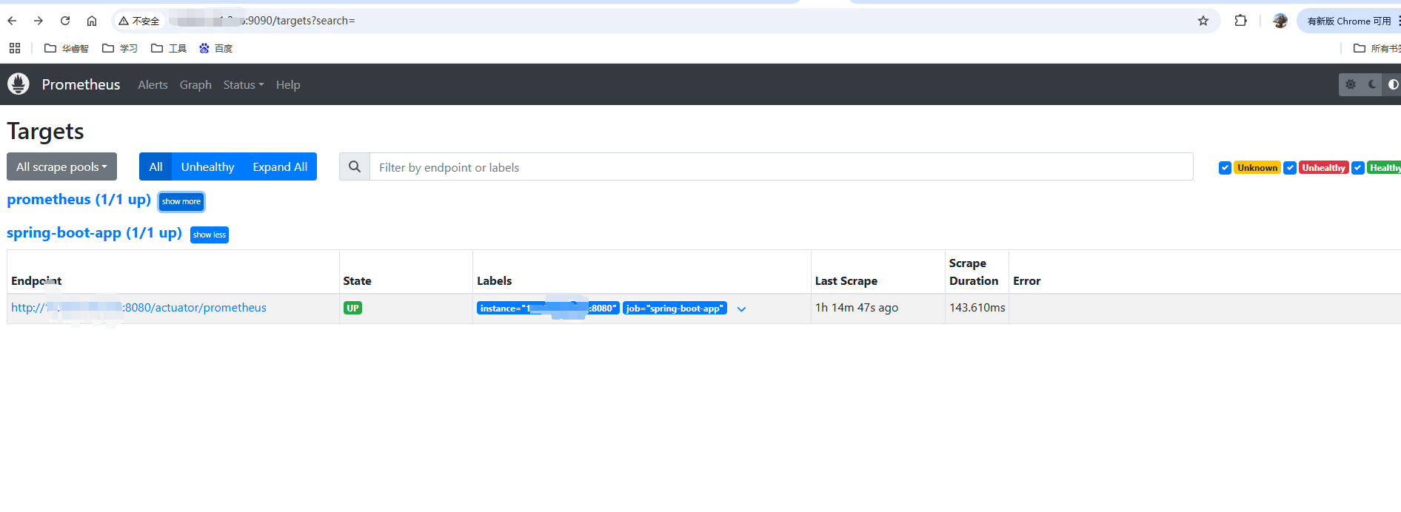The image size is (1401, 512).
Task: Click the search magnifier icon
Action: [x=355, y=166]
